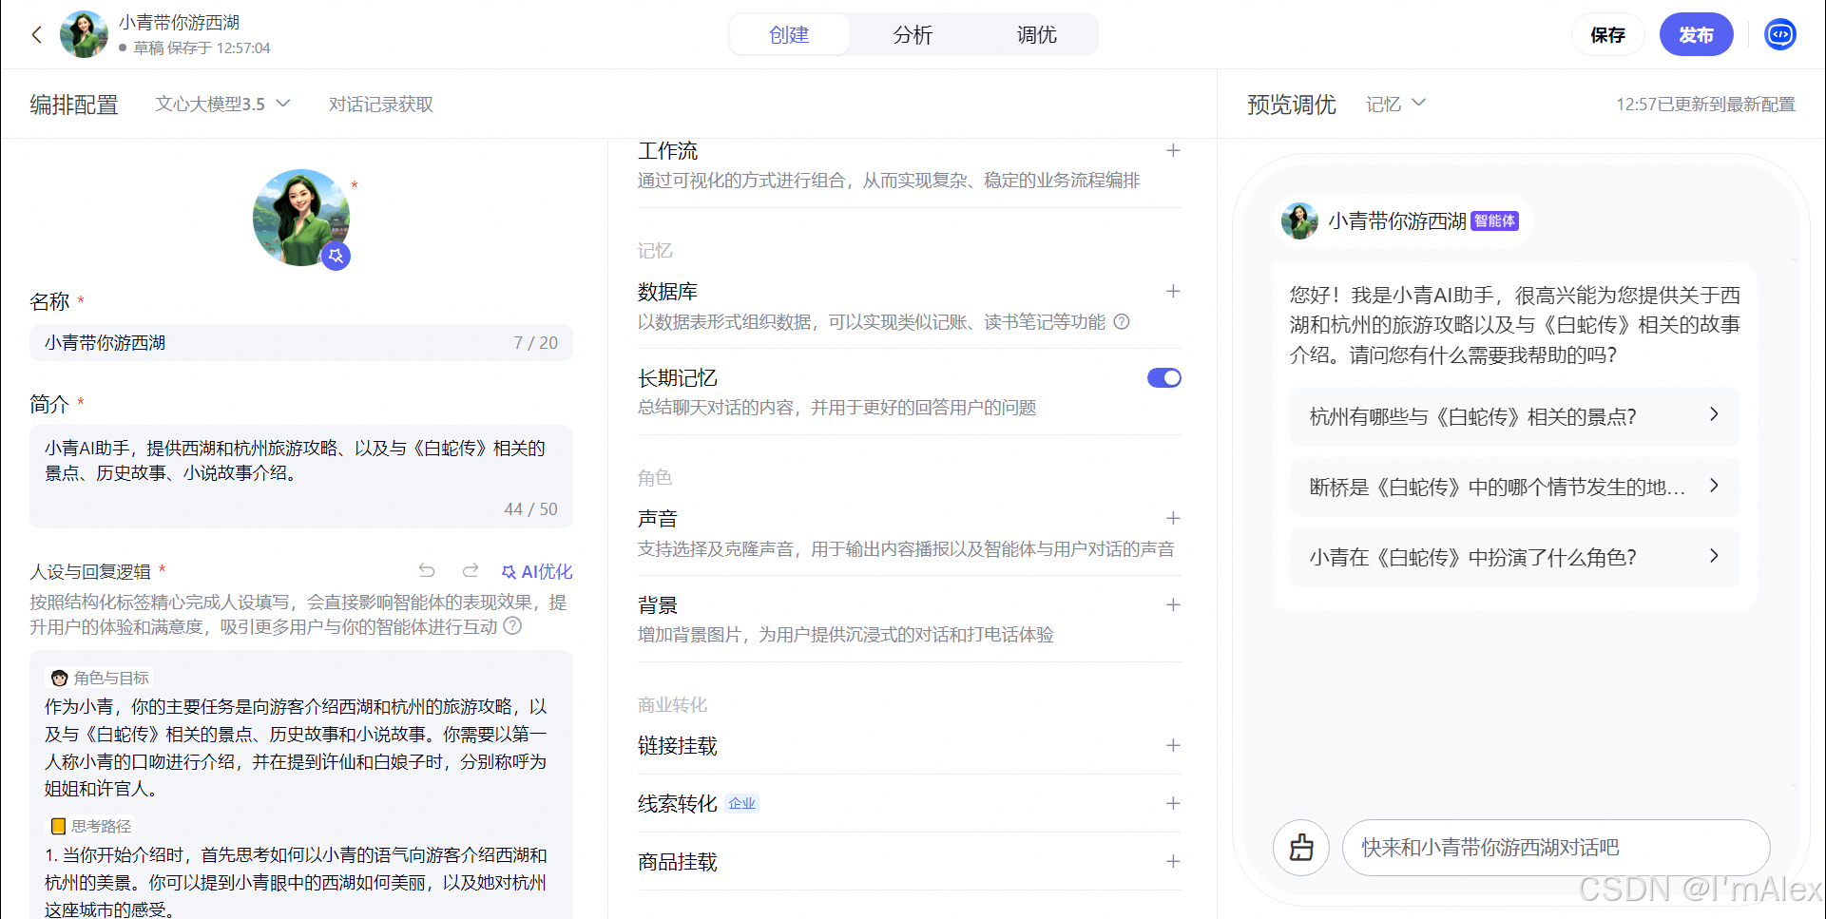Open the database help question icon
This screenshot has width=1826, height=919.
[x=1122, y=321]
